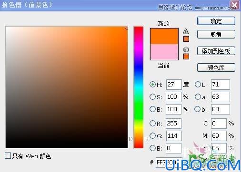Click the 添加到色板 button
Image resolution: width=241 pixels, height=172 pixels.
tap(216, 51)
